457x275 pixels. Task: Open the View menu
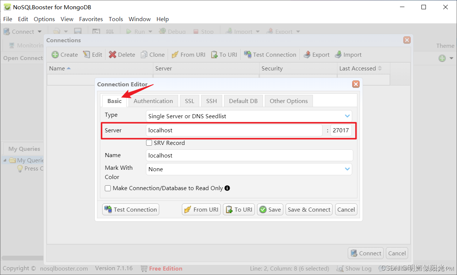pos(67,19)
